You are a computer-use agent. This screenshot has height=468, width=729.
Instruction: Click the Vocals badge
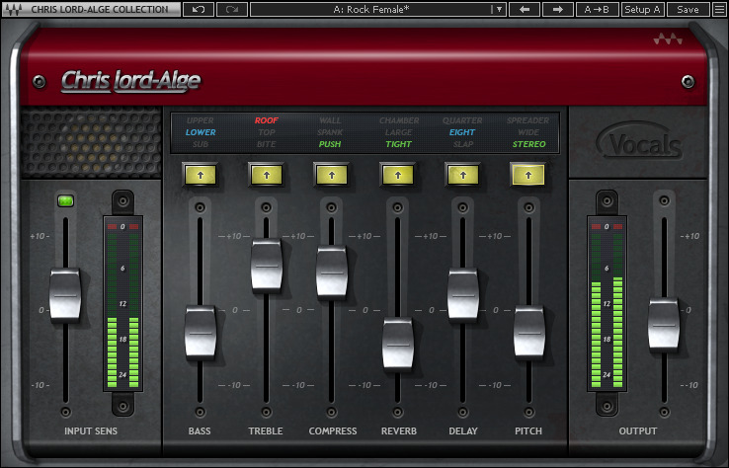pyautogui.click(x=640, y=142)
